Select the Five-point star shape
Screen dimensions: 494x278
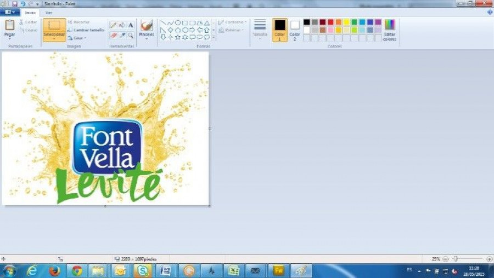178,37
